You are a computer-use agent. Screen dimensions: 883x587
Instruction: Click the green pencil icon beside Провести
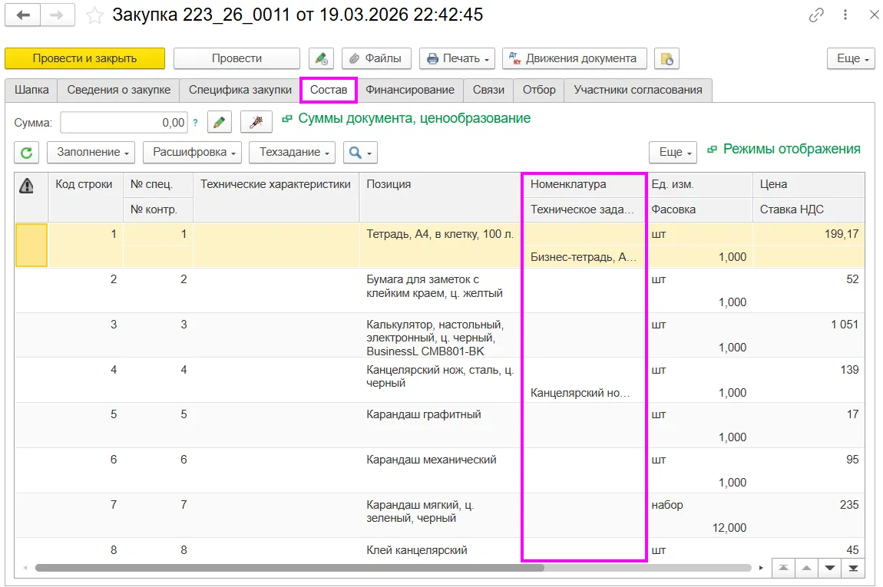tap(321, 58)
